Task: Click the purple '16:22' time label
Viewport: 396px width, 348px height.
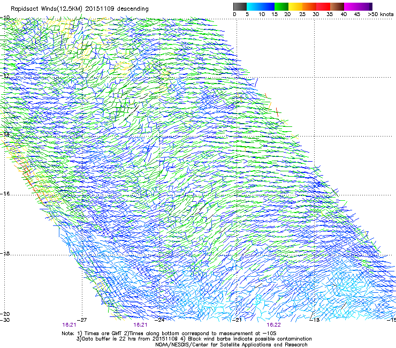Action: click(273, 325)
